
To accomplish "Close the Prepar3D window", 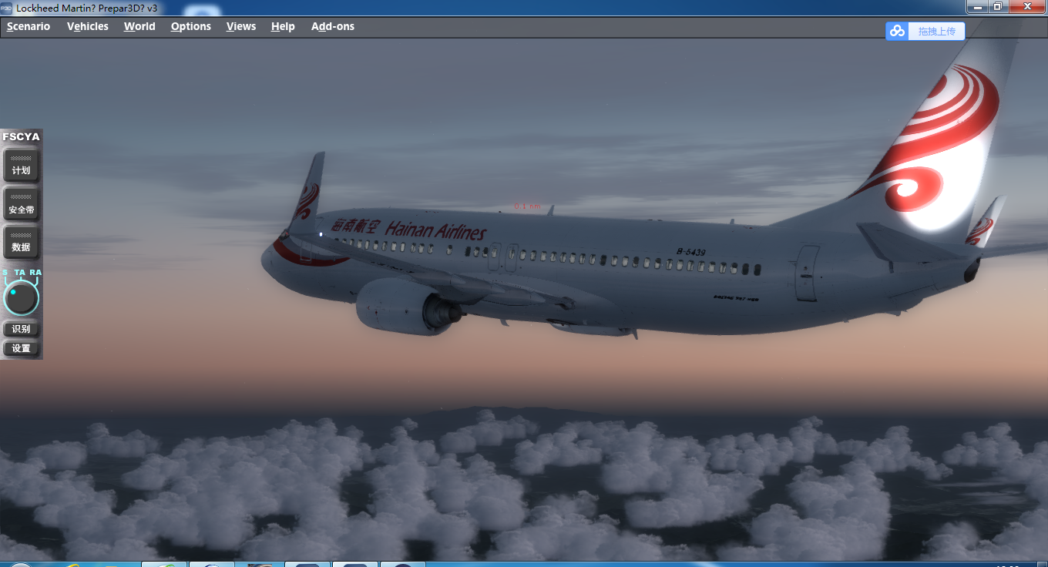I will (1027, 6).
